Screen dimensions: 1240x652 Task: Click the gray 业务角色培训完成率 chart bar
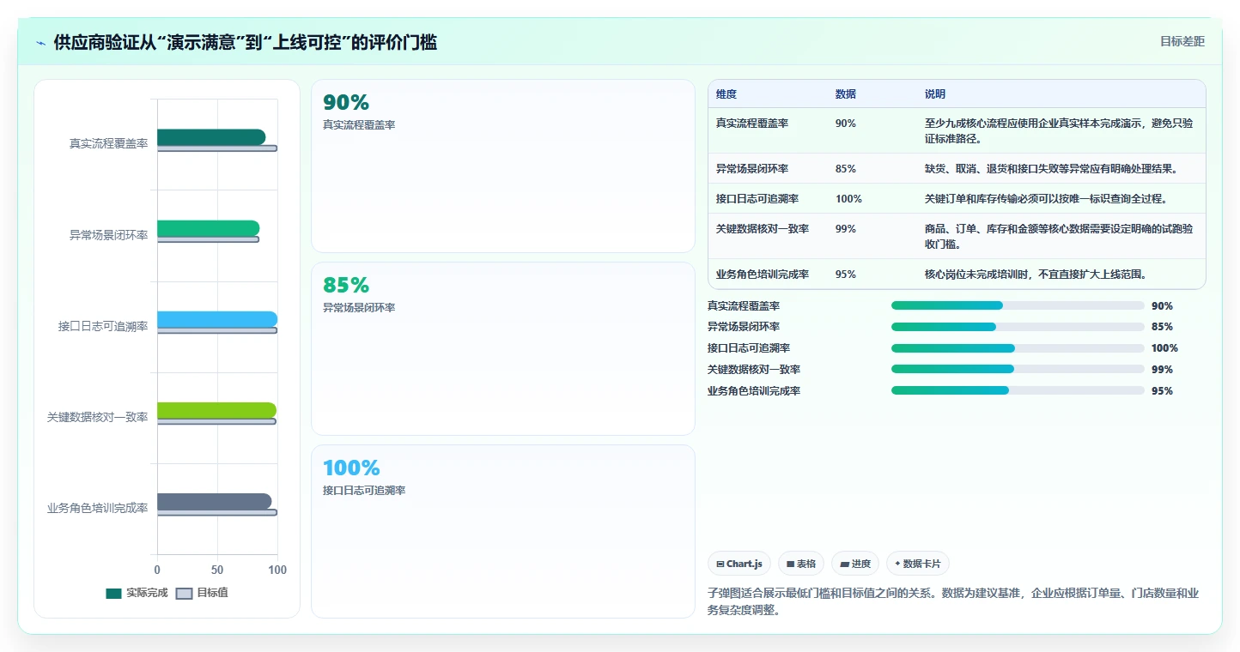[214, 502]
